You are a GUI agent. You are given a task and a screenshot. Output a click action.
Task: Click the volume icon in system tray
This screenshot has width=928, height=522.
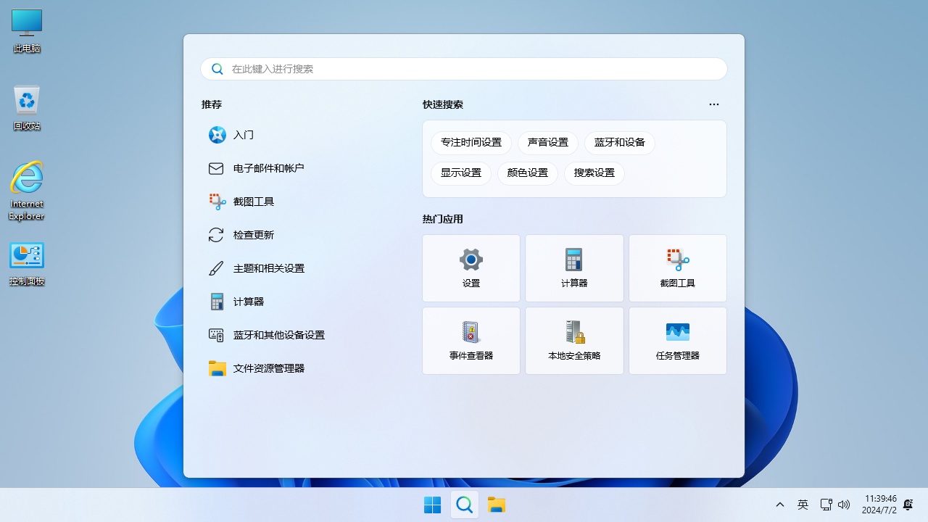844,504
